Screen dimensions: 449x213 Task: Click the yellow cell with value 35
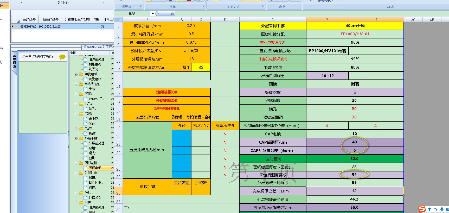coord(201,67)
